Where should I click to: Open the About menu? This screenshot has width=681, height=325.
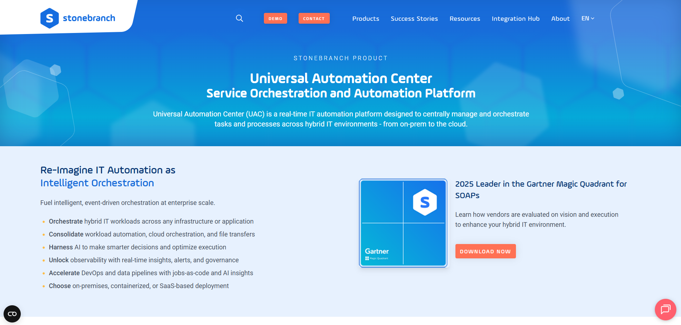coord(560,19)
